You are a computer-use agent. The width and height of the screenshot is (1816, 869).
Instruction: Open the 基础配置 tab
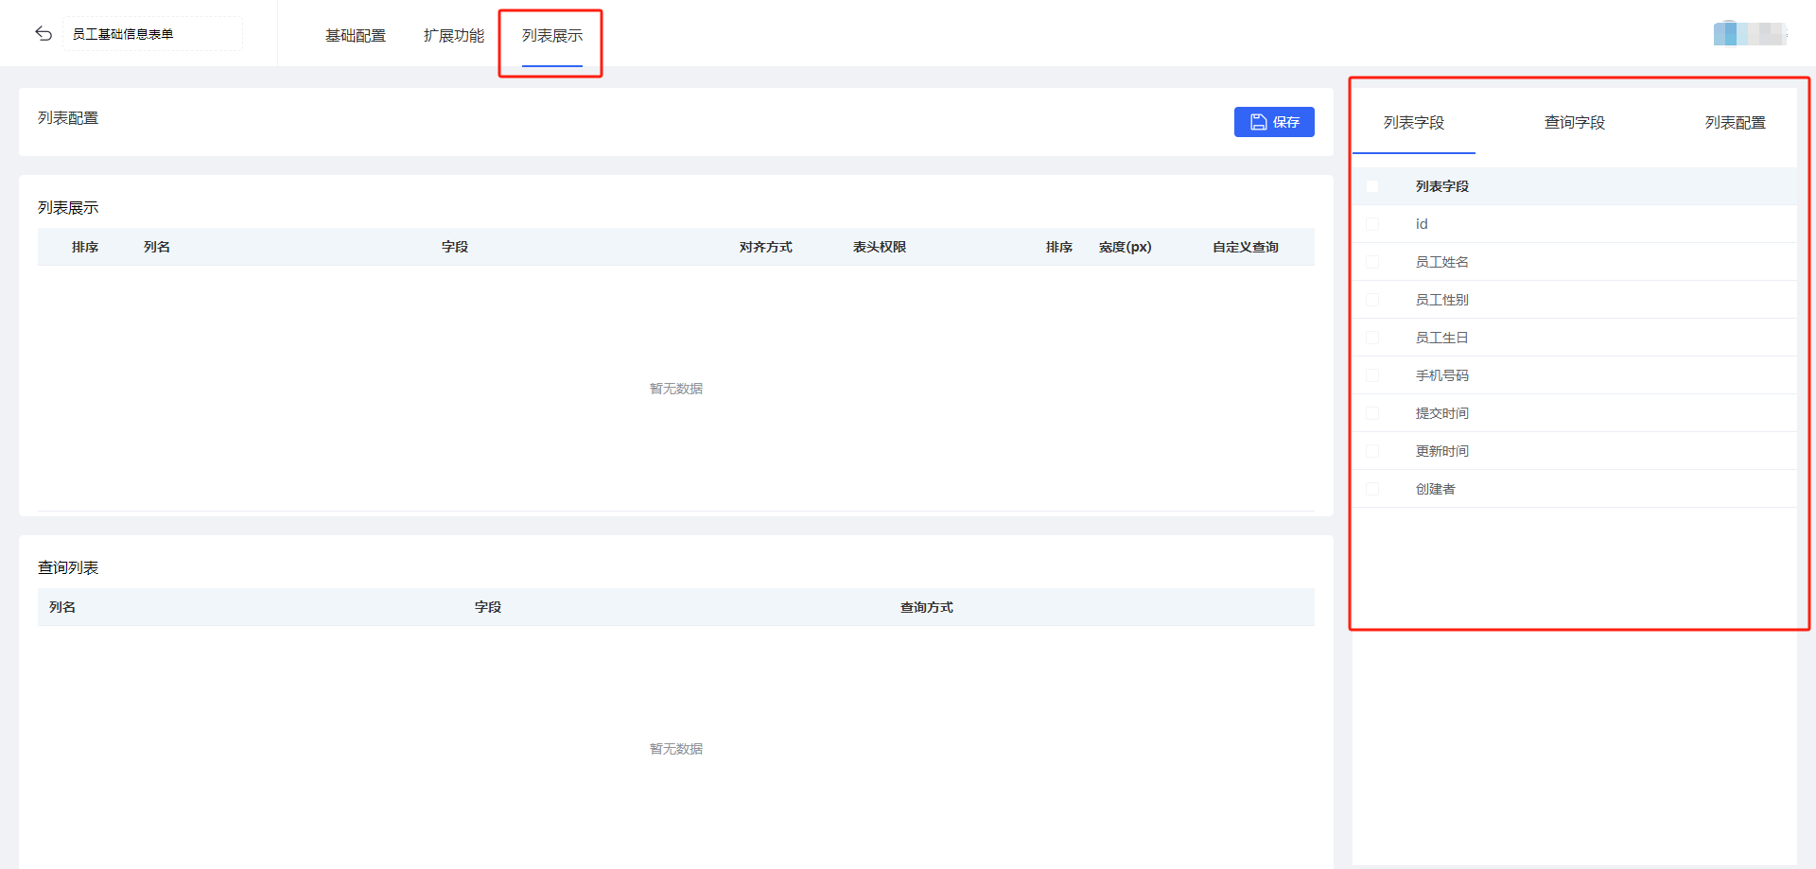pos(355,36)
